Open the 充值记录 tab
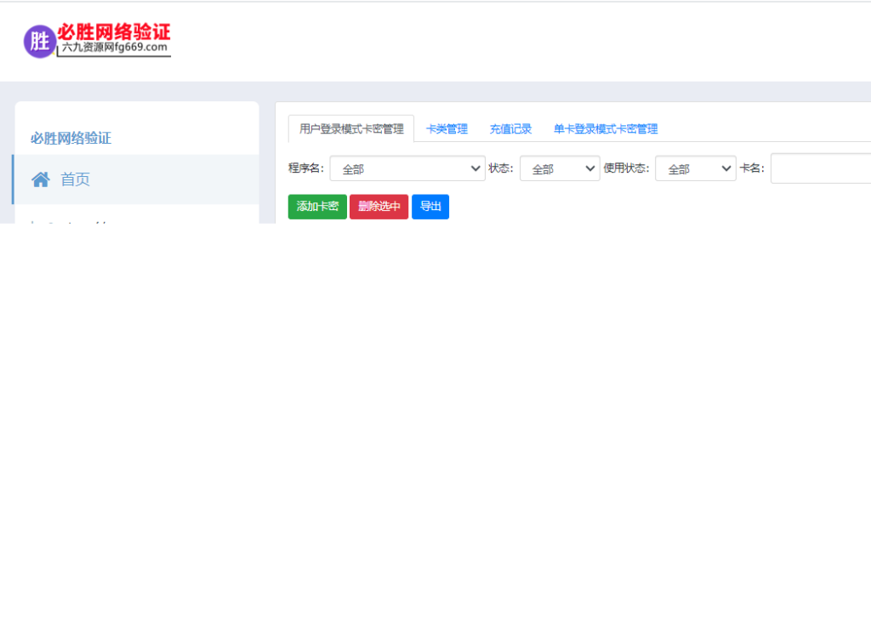Viewport: 871px width, 643px height. coord(510,128)
